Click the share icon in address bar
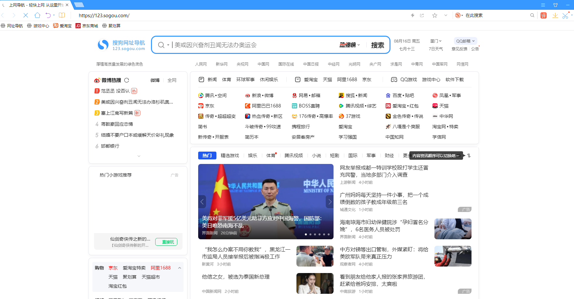The image size is (574, 299). tap(422, 15)
